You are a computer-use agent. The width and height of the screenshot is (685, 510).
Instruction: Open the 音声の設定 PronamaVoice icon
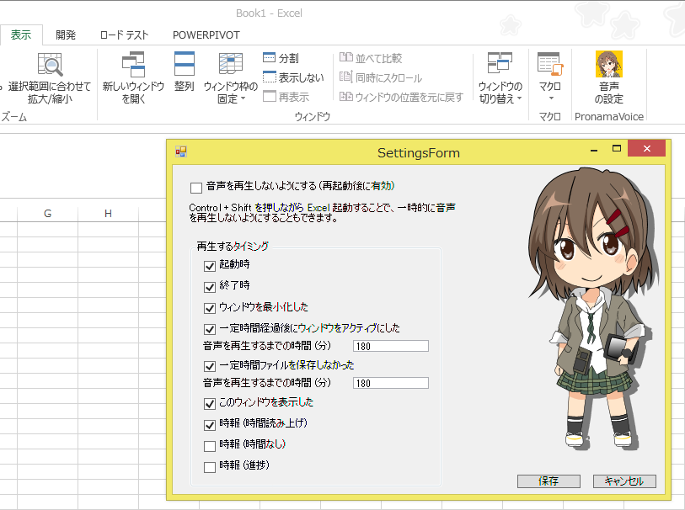(608, 65)
